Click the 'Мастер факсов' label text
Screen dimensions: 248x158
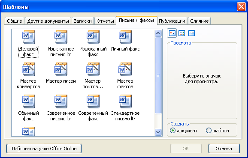click(125, 84)
